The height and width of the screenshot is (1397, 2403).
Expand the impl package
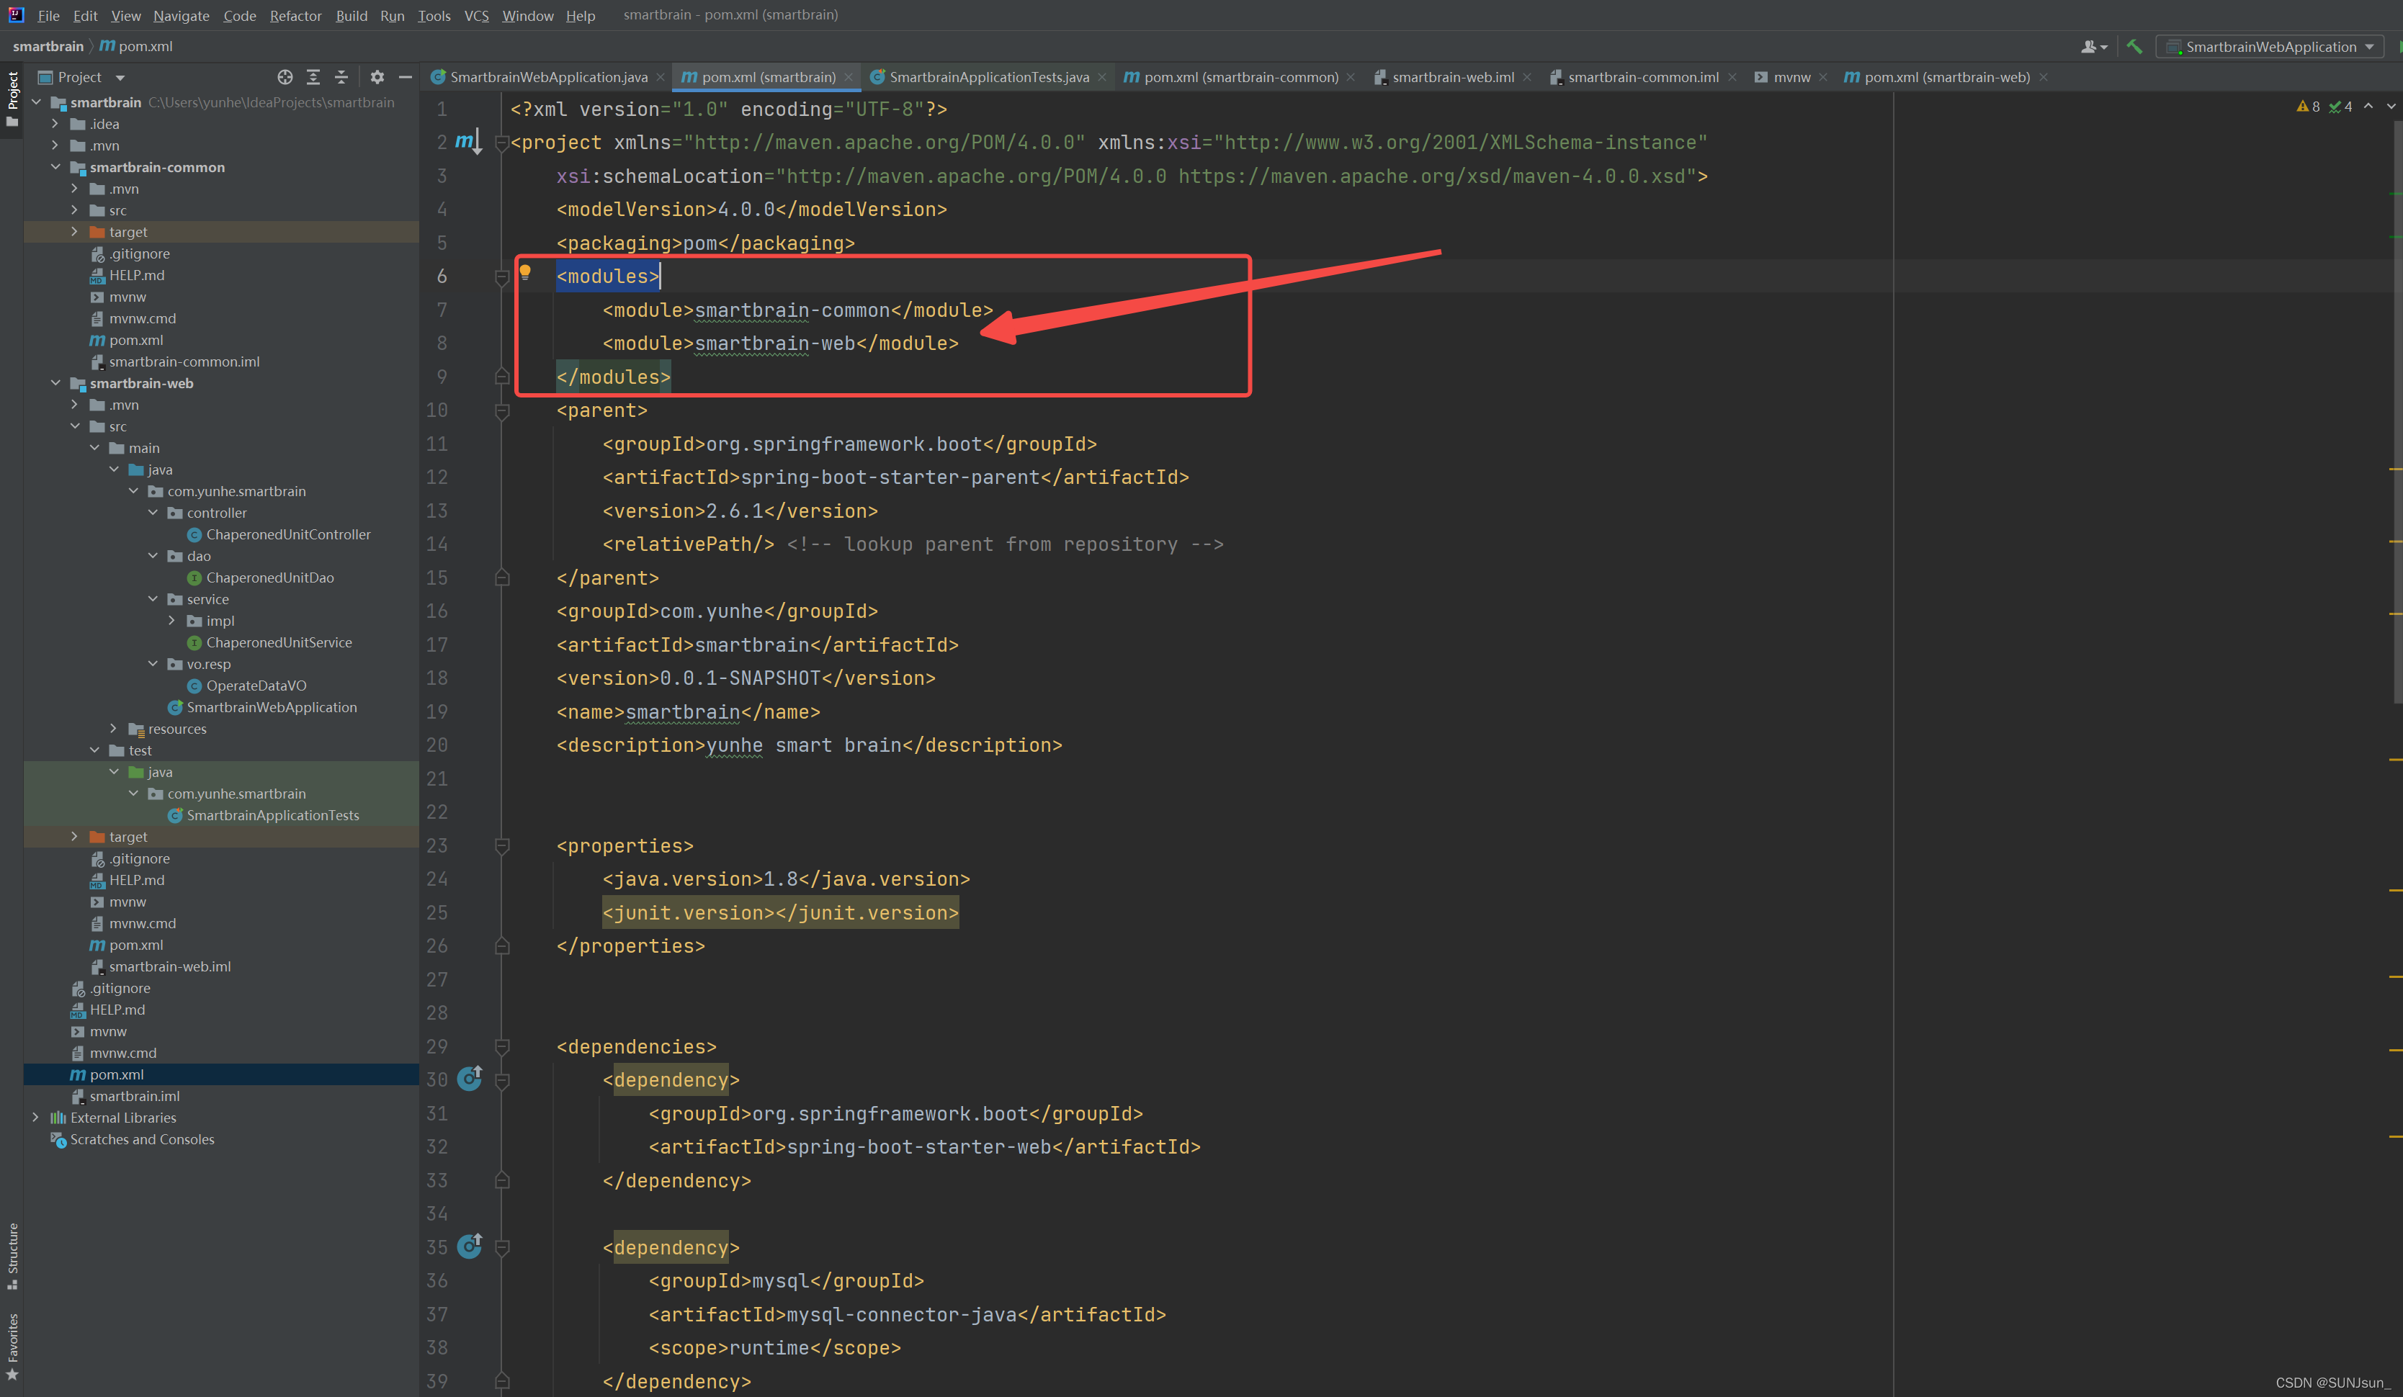(x=171, y=621)
